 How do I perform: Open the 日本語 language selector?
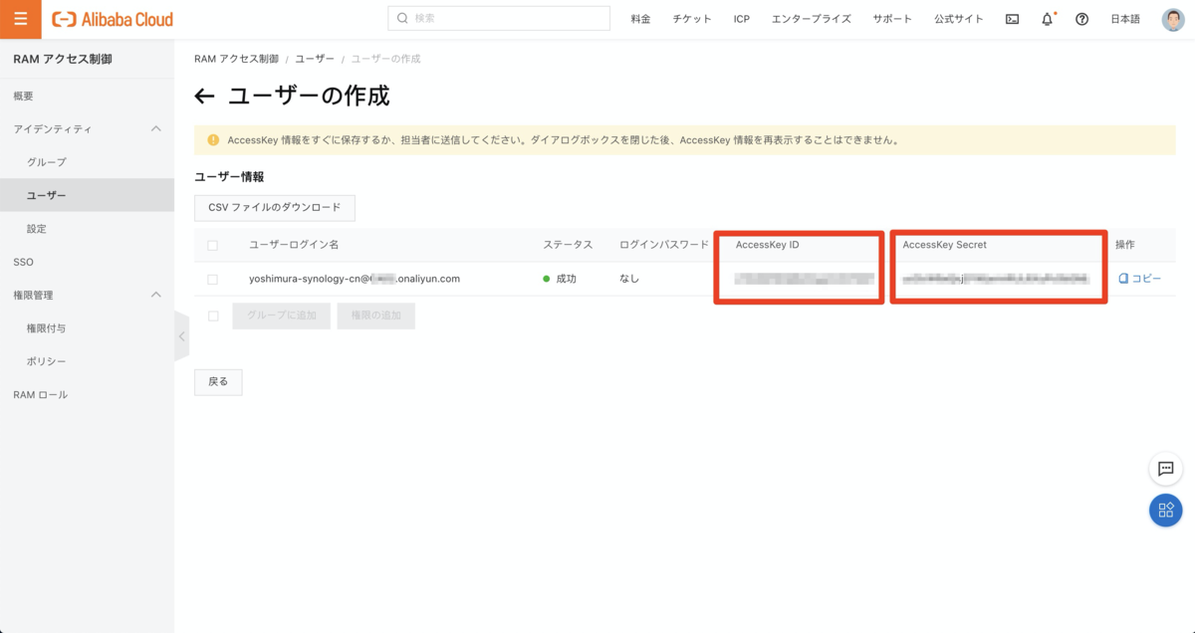[x=1126, y=19]
